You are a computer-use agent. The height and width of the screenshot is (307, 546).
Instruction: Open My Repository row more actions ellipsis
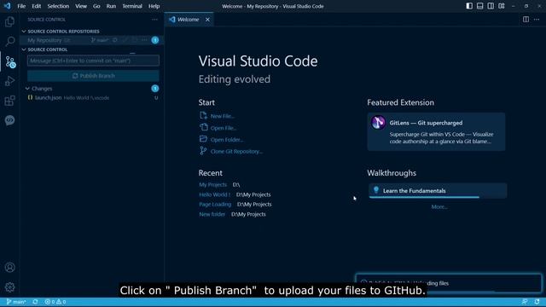click(x=144, y=40)
